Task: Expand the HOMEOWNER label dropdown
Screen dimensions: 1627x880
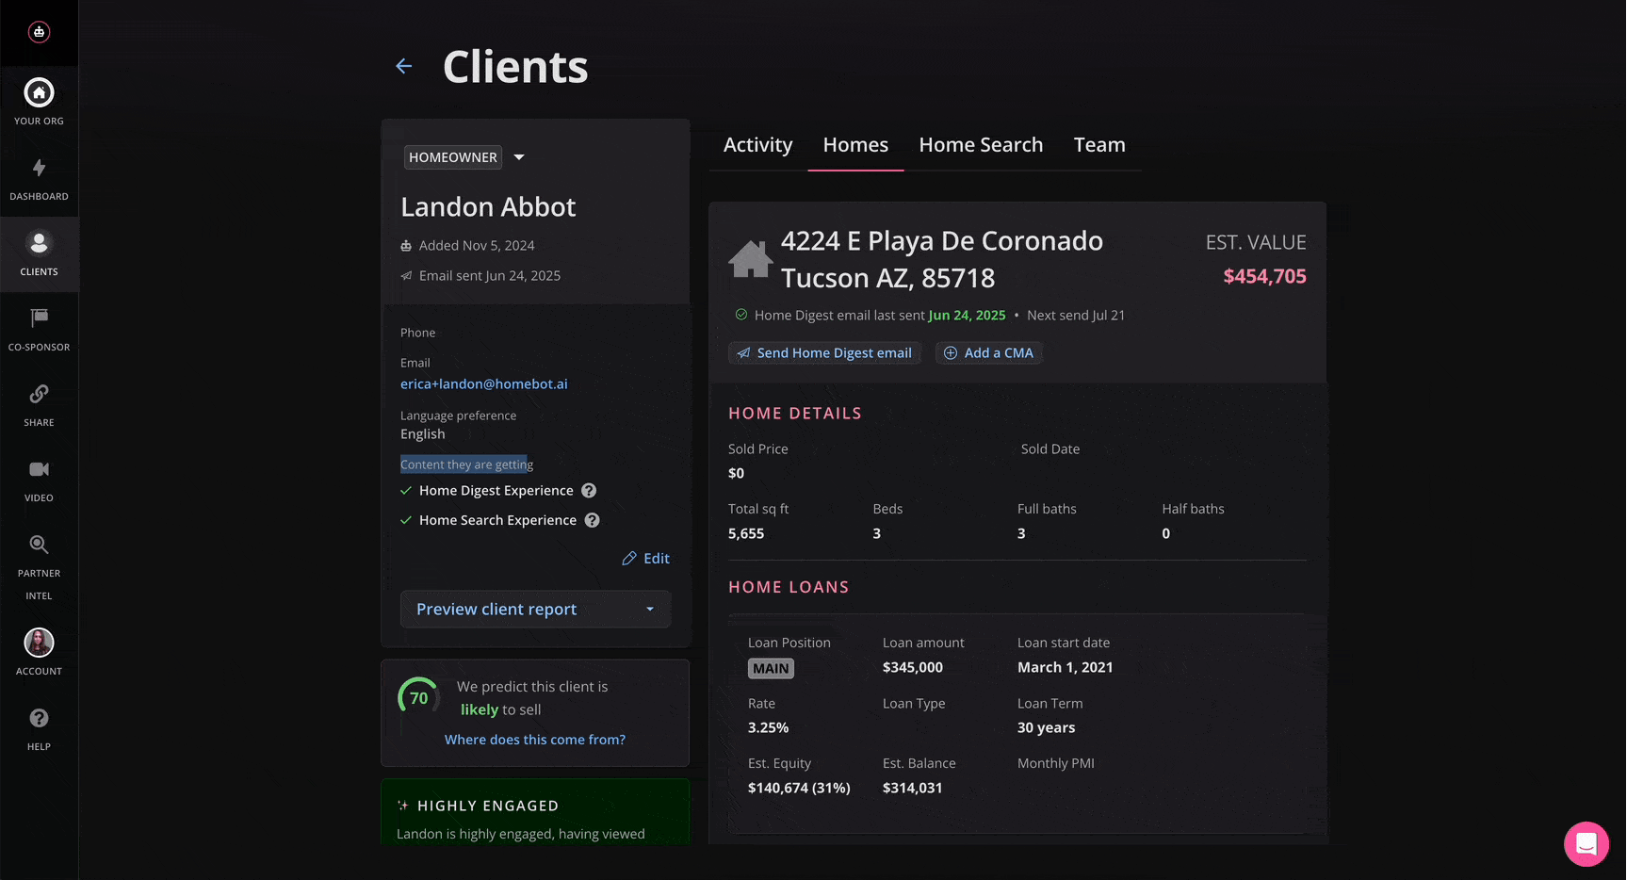Action: [x=519, y=157]
